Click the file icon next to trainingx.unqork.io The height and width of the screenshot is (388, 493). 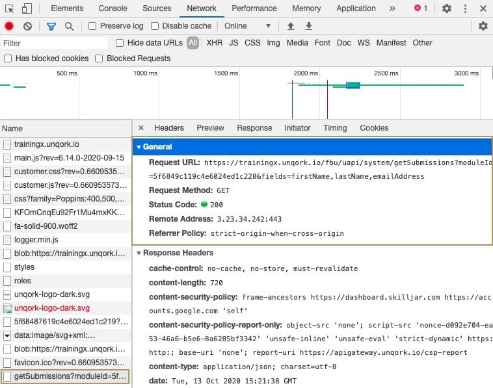(x=7, y=144)
